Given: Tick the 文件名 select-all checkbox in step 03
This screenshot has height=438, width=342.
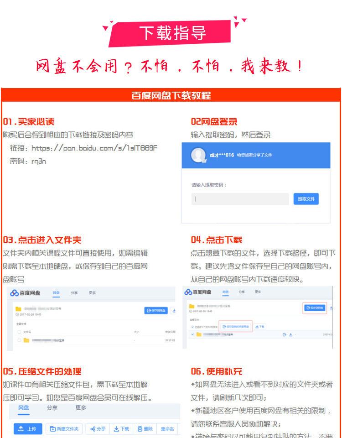Looking at the screenshot, I should tap(19, 332).
